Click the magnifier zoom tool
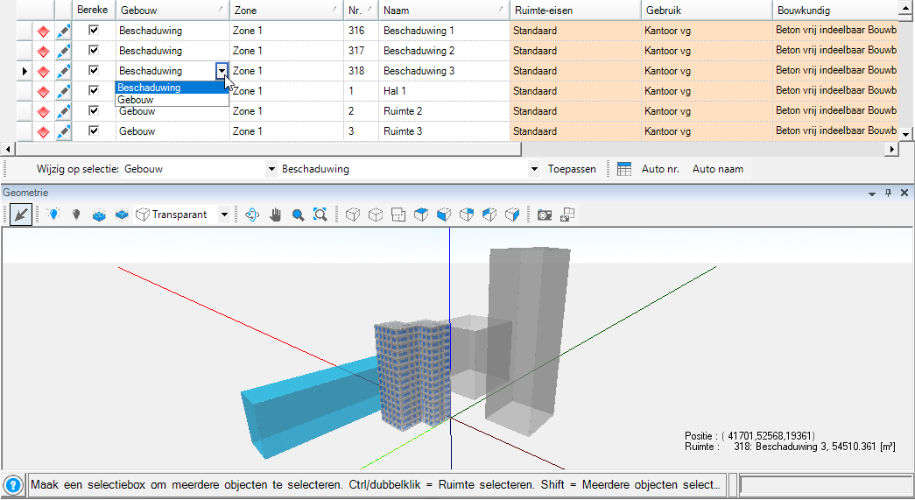 coord(298,215)
